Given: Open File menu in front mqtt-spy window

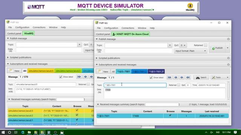Looking at the screenshot, I should click(x=99, y=28).
